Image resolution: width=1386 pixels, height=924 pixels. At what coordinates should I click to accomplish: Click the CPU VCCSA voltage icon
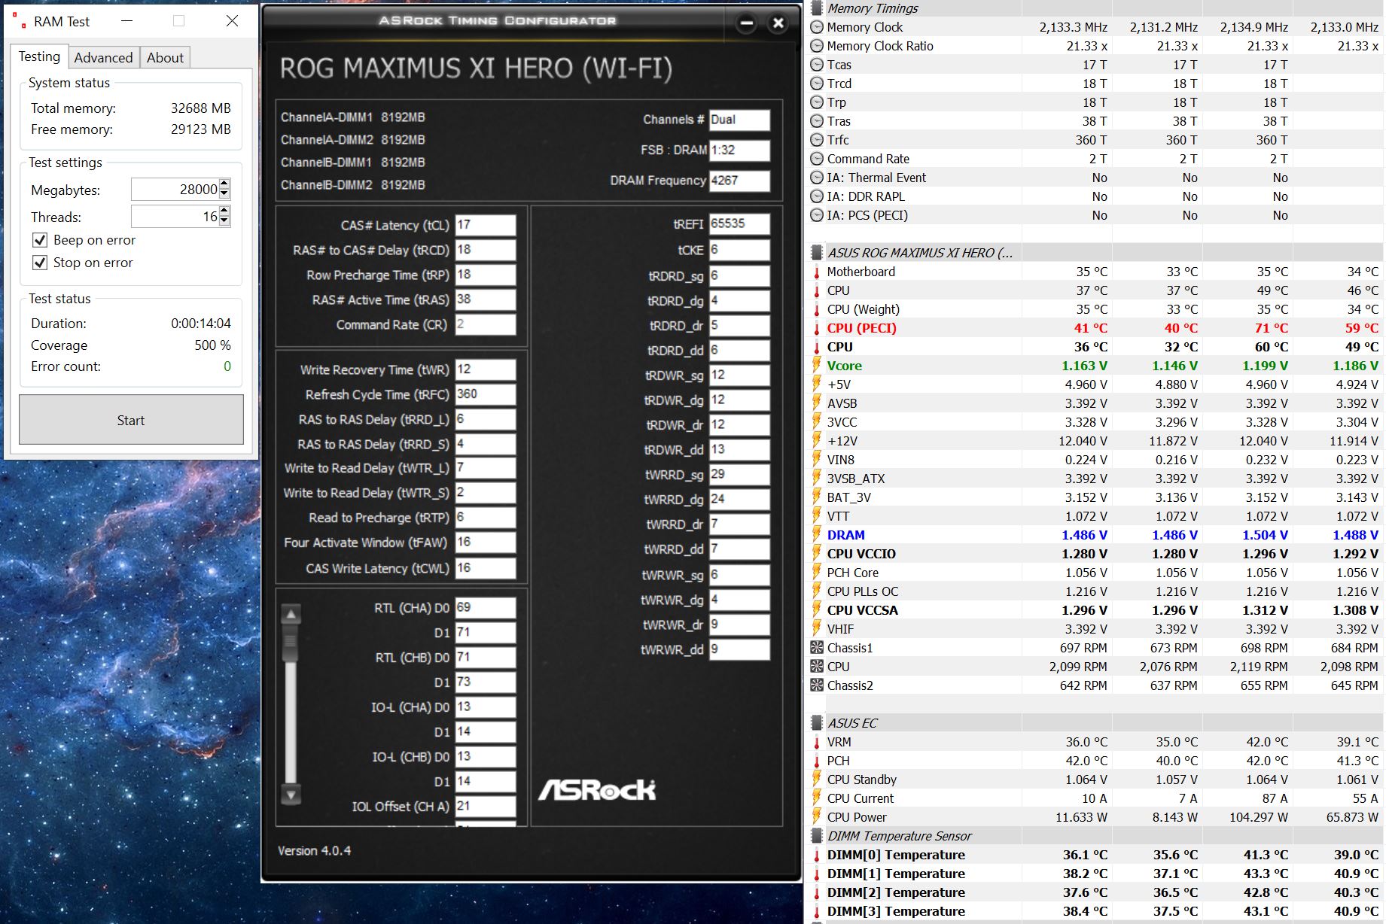click(816, 610)
